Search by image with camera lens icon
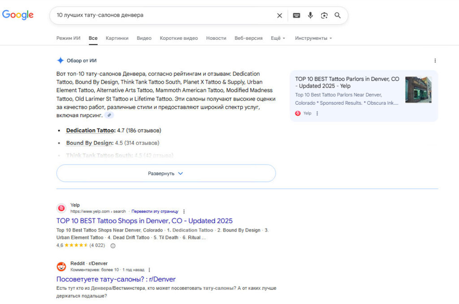This screenshot has width=459, height=304. [x=324, y=16]
